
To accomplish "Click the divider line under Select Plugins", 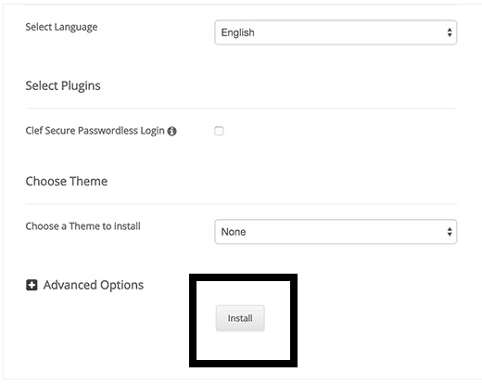I will tap(241, 109).
